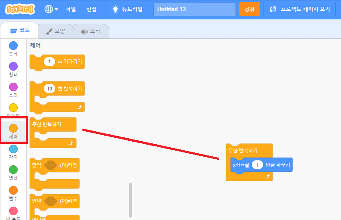
Task: Select the pink 내 블록 category
Action: (x=13, y=213)
